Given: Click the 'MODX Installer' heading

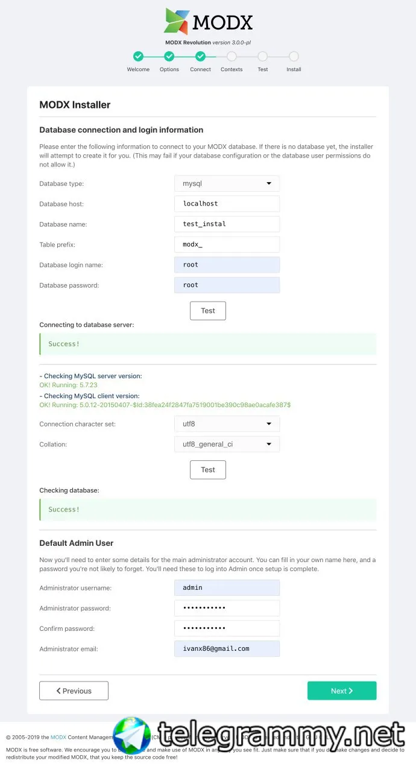Looking at the screenshot, I should [75, 104].
